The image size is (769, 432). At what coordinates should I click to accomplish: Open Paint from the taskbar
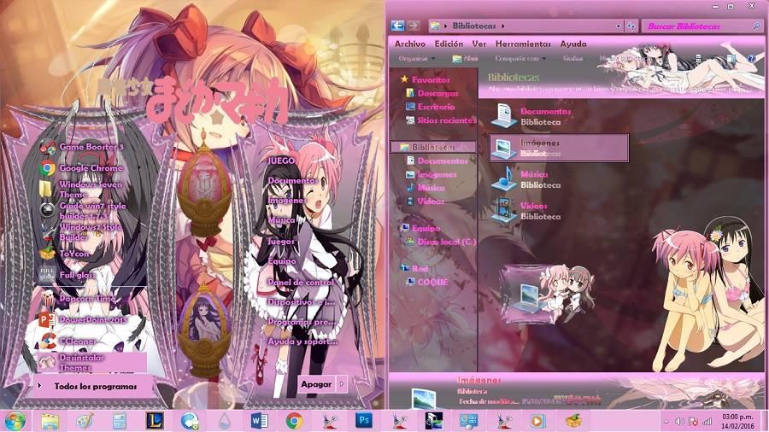click(x=85, y=421)
